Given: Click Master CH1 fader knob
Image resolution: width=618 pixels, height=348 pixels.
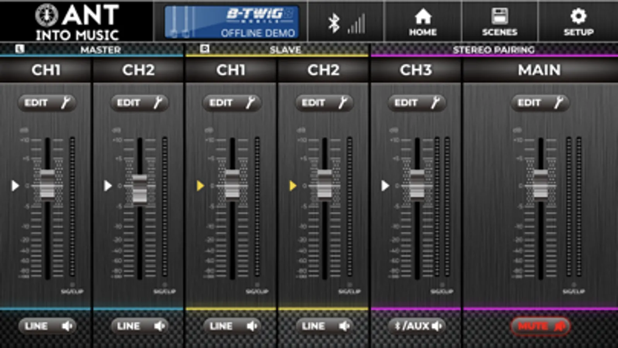Looking at the screenshot, I should click(x=47, y=184).
